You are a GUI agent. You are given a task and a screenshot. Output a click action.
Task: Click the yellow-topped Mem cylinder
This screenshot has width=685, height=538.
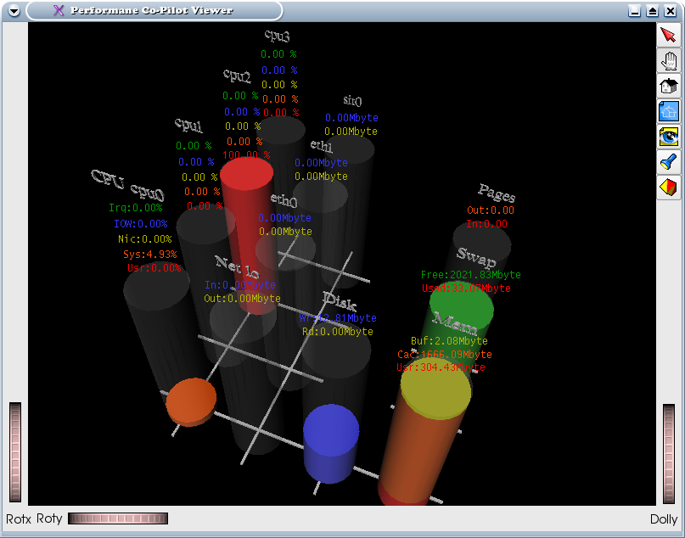pos(435,390)
